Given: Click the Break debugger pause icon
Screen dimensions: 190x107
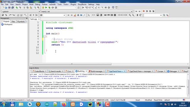Looking at the screenshot, I should click(106, 7).
